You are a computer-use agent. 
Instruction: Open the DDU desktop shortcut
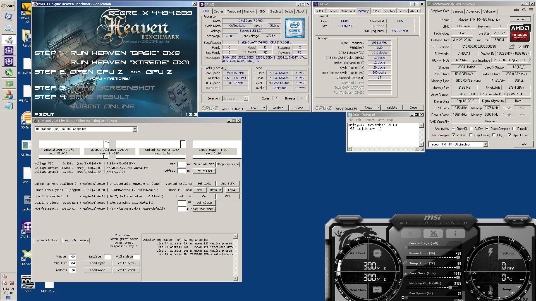tap(27, 284)
